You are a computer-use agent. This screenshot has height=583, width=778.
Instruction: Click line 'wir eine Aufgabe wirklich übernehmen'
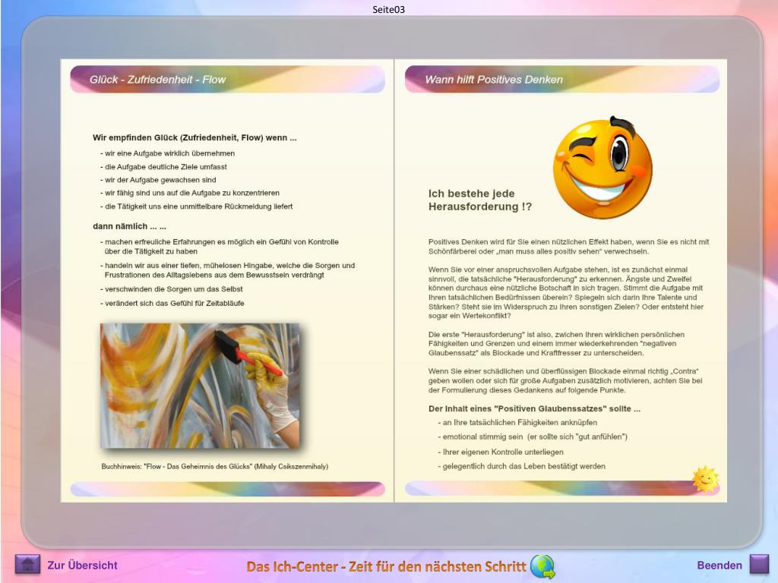tap(168, 153)
